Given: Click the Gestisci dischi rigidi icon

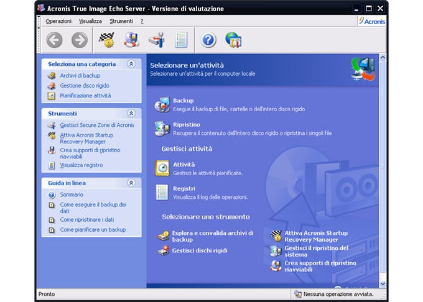Looking at the screenshot, I should (x=164, y=250).
